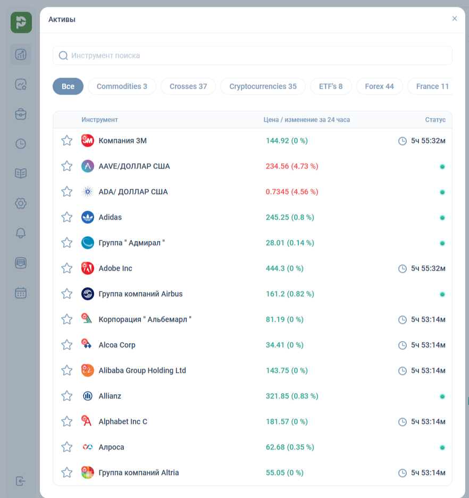Open Группа компаний Altria instrument name
469x498 pixels.
click(139, 472)
